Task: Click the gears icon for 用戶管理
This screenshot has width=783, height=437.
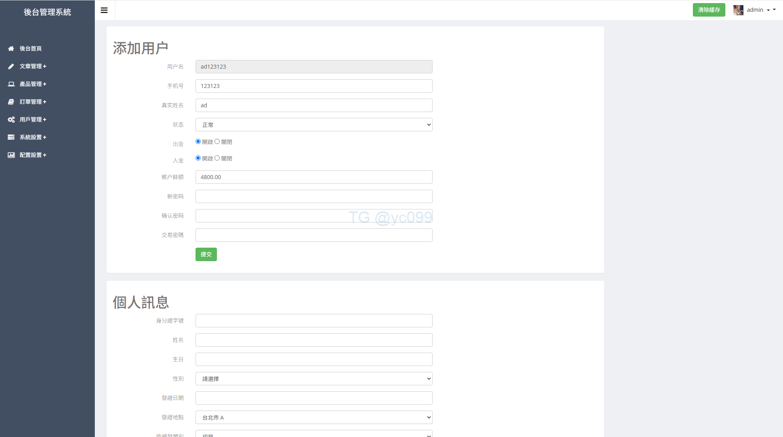Action: (11, 120)
